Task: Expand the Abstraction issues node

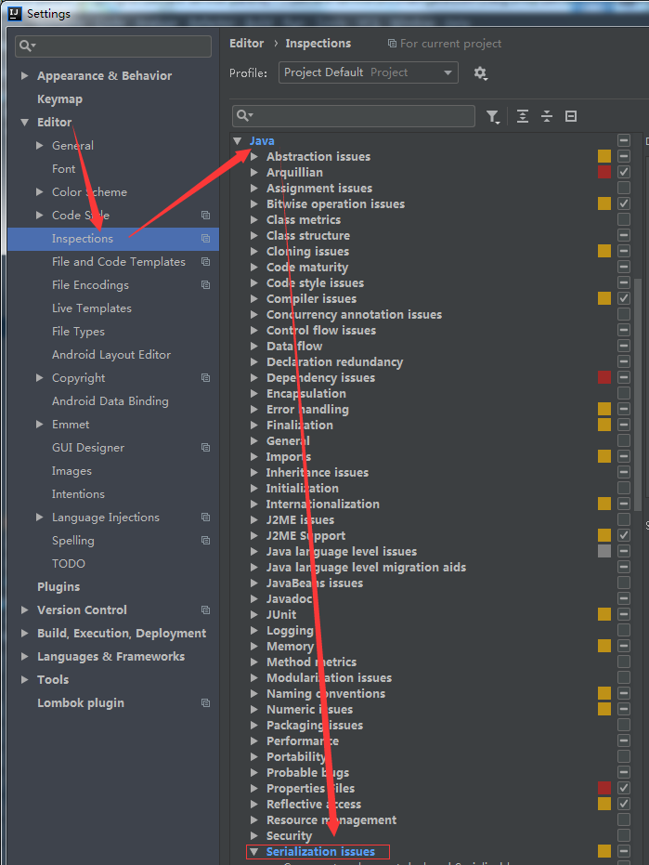Action: [x=254, y=157]
